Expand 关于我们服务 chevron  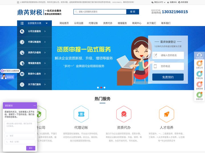(45, 84)
